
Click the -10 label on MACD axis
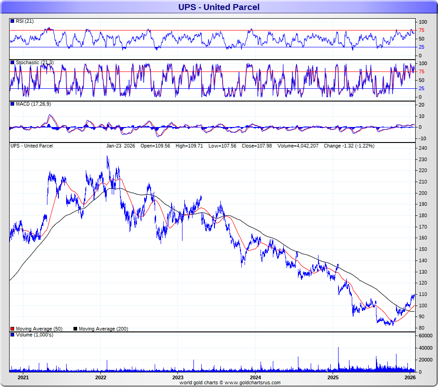(422, 138)
